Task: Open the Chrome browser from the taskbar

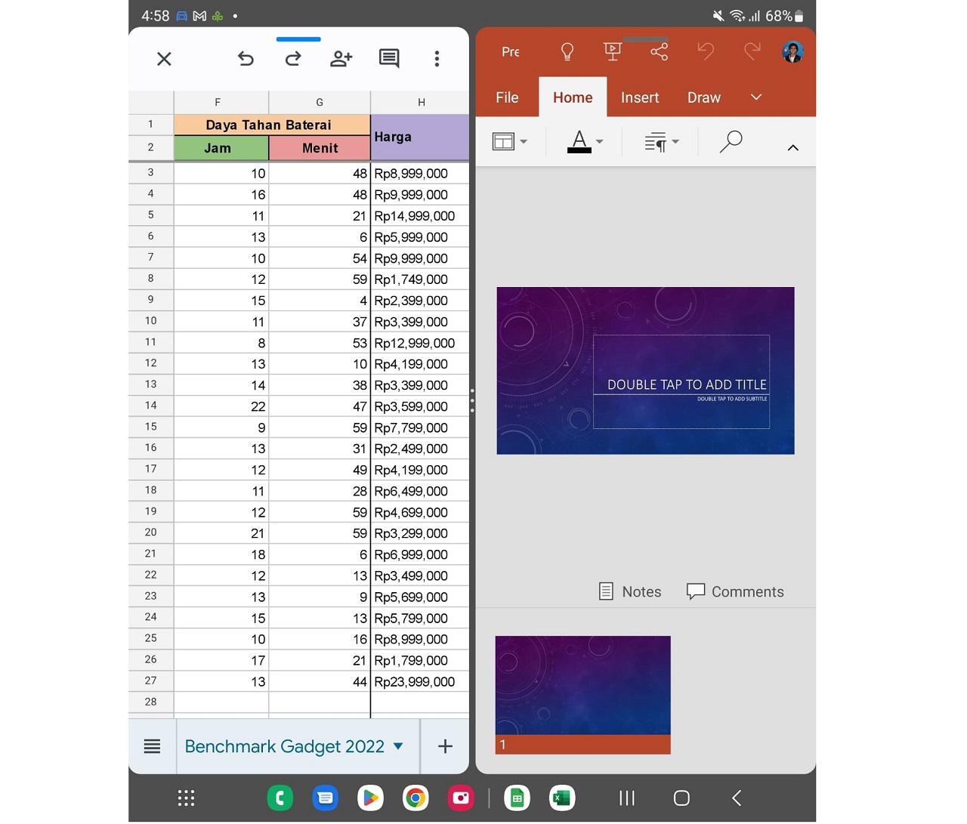Action: coord(415,798)
